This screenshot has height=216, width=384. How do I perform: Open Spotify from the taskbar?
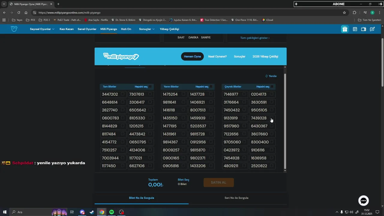[112, 212]
